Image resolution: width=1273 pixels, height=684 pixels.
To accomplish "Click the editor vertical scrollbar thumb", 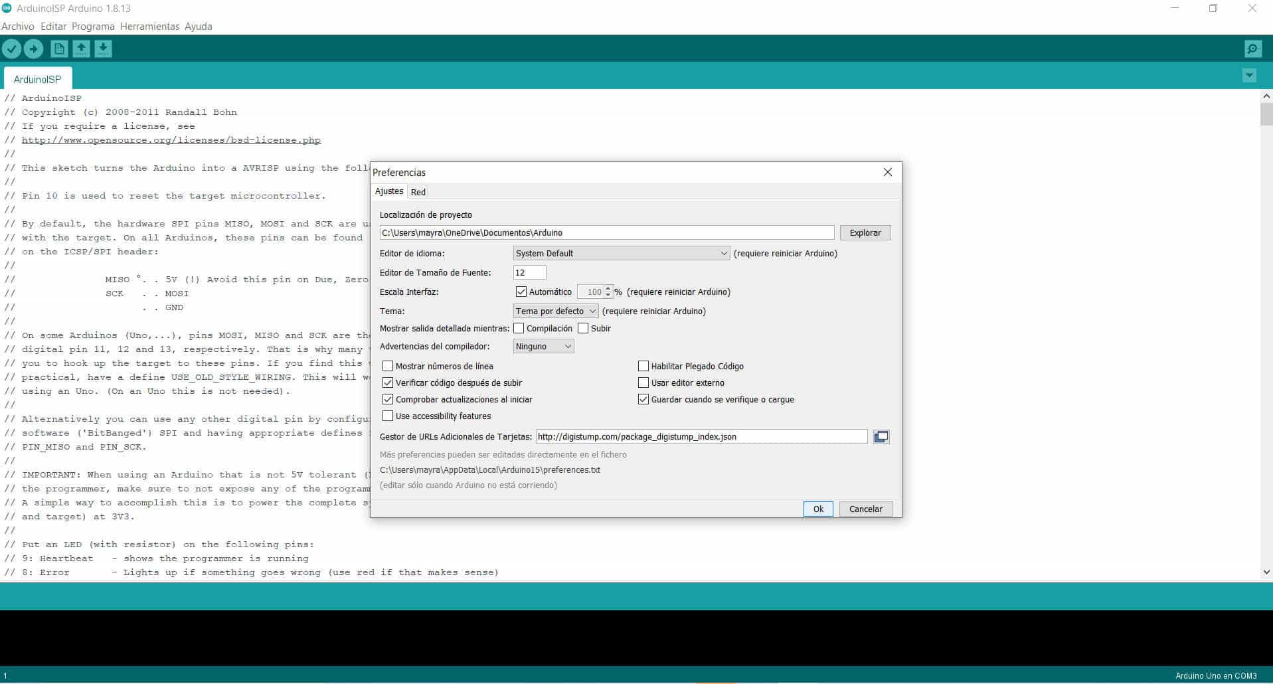I will tap(1266, 114).
